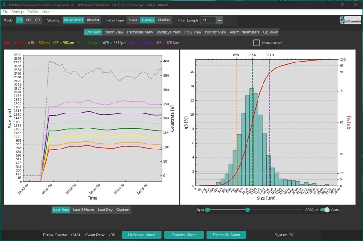Image resolution: width=363 pixels, height=241 pixels.
Task: Click the upper size range slider handle
Action: [x=248, y=210]
